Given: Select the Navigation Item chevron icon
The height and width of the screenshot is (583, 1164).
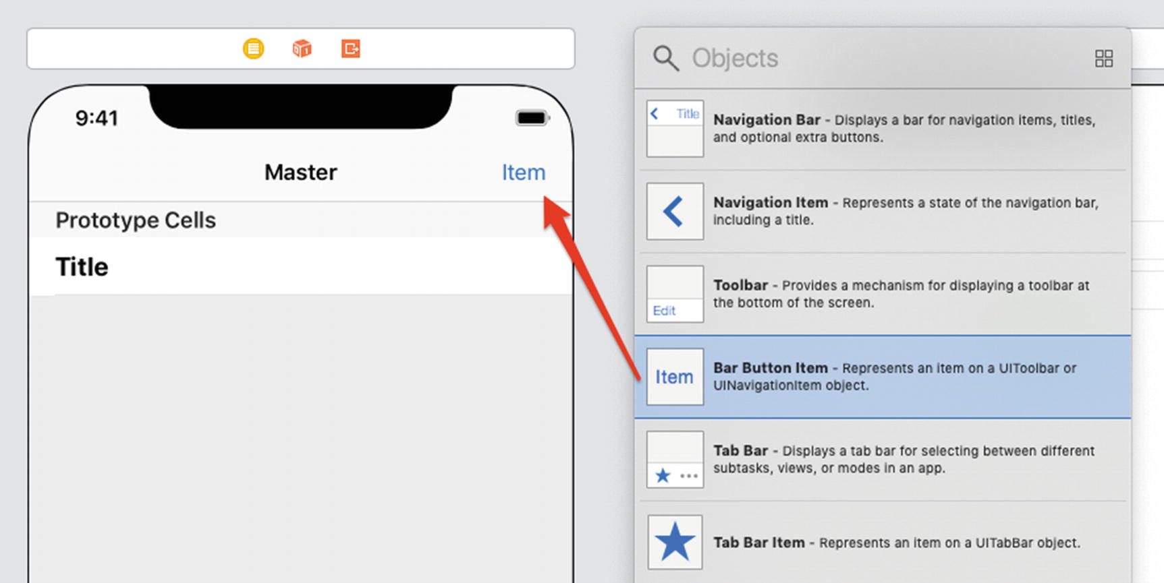Looking at the screenshot, I should 675,211.
